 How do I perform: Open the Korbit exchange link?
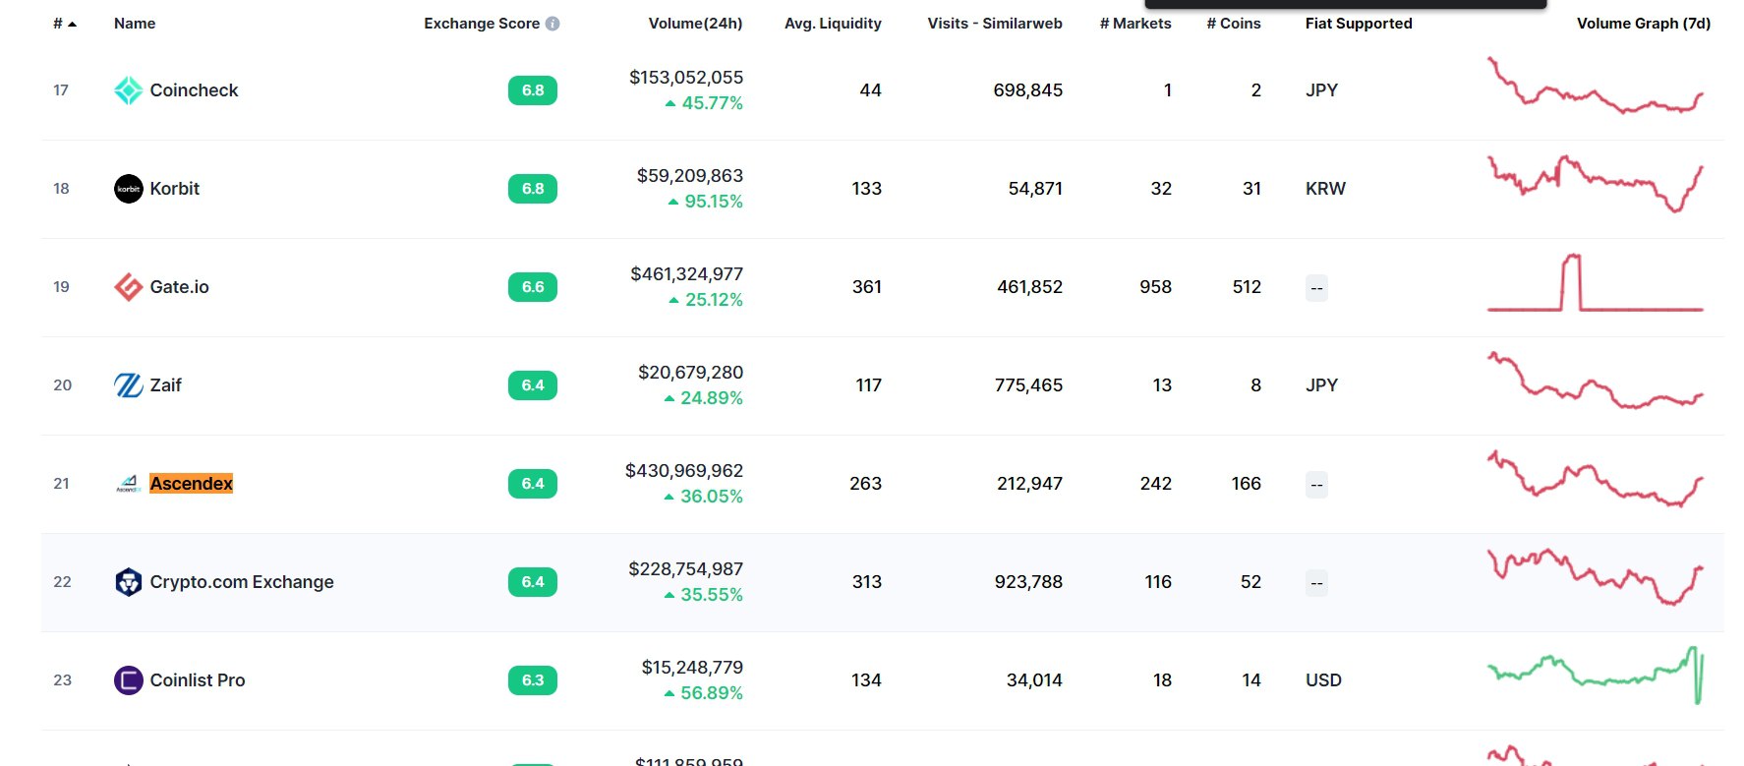[x=175, y=189]
